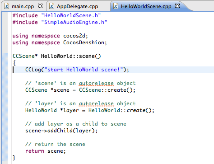214x164 pixels.
Task: Click the HelloWorld::scene() function name
Action: tap(71, 56)
